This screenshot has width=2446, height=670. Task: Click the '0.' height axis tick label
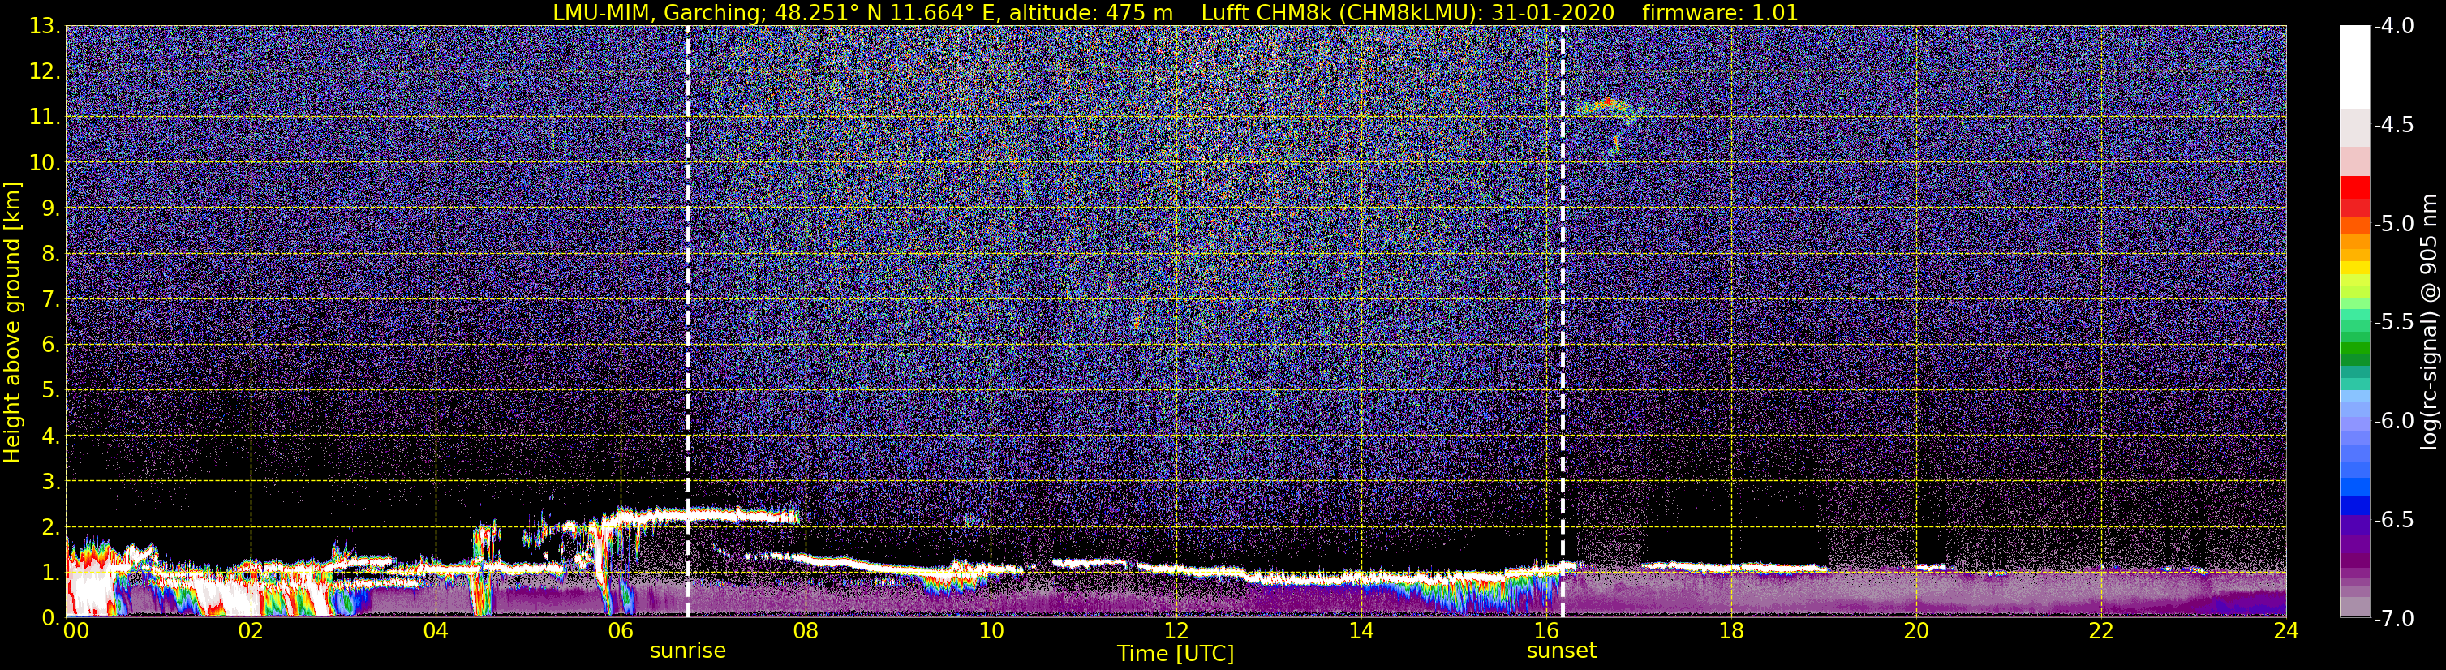pyautogui.click(x=49, y=618)
